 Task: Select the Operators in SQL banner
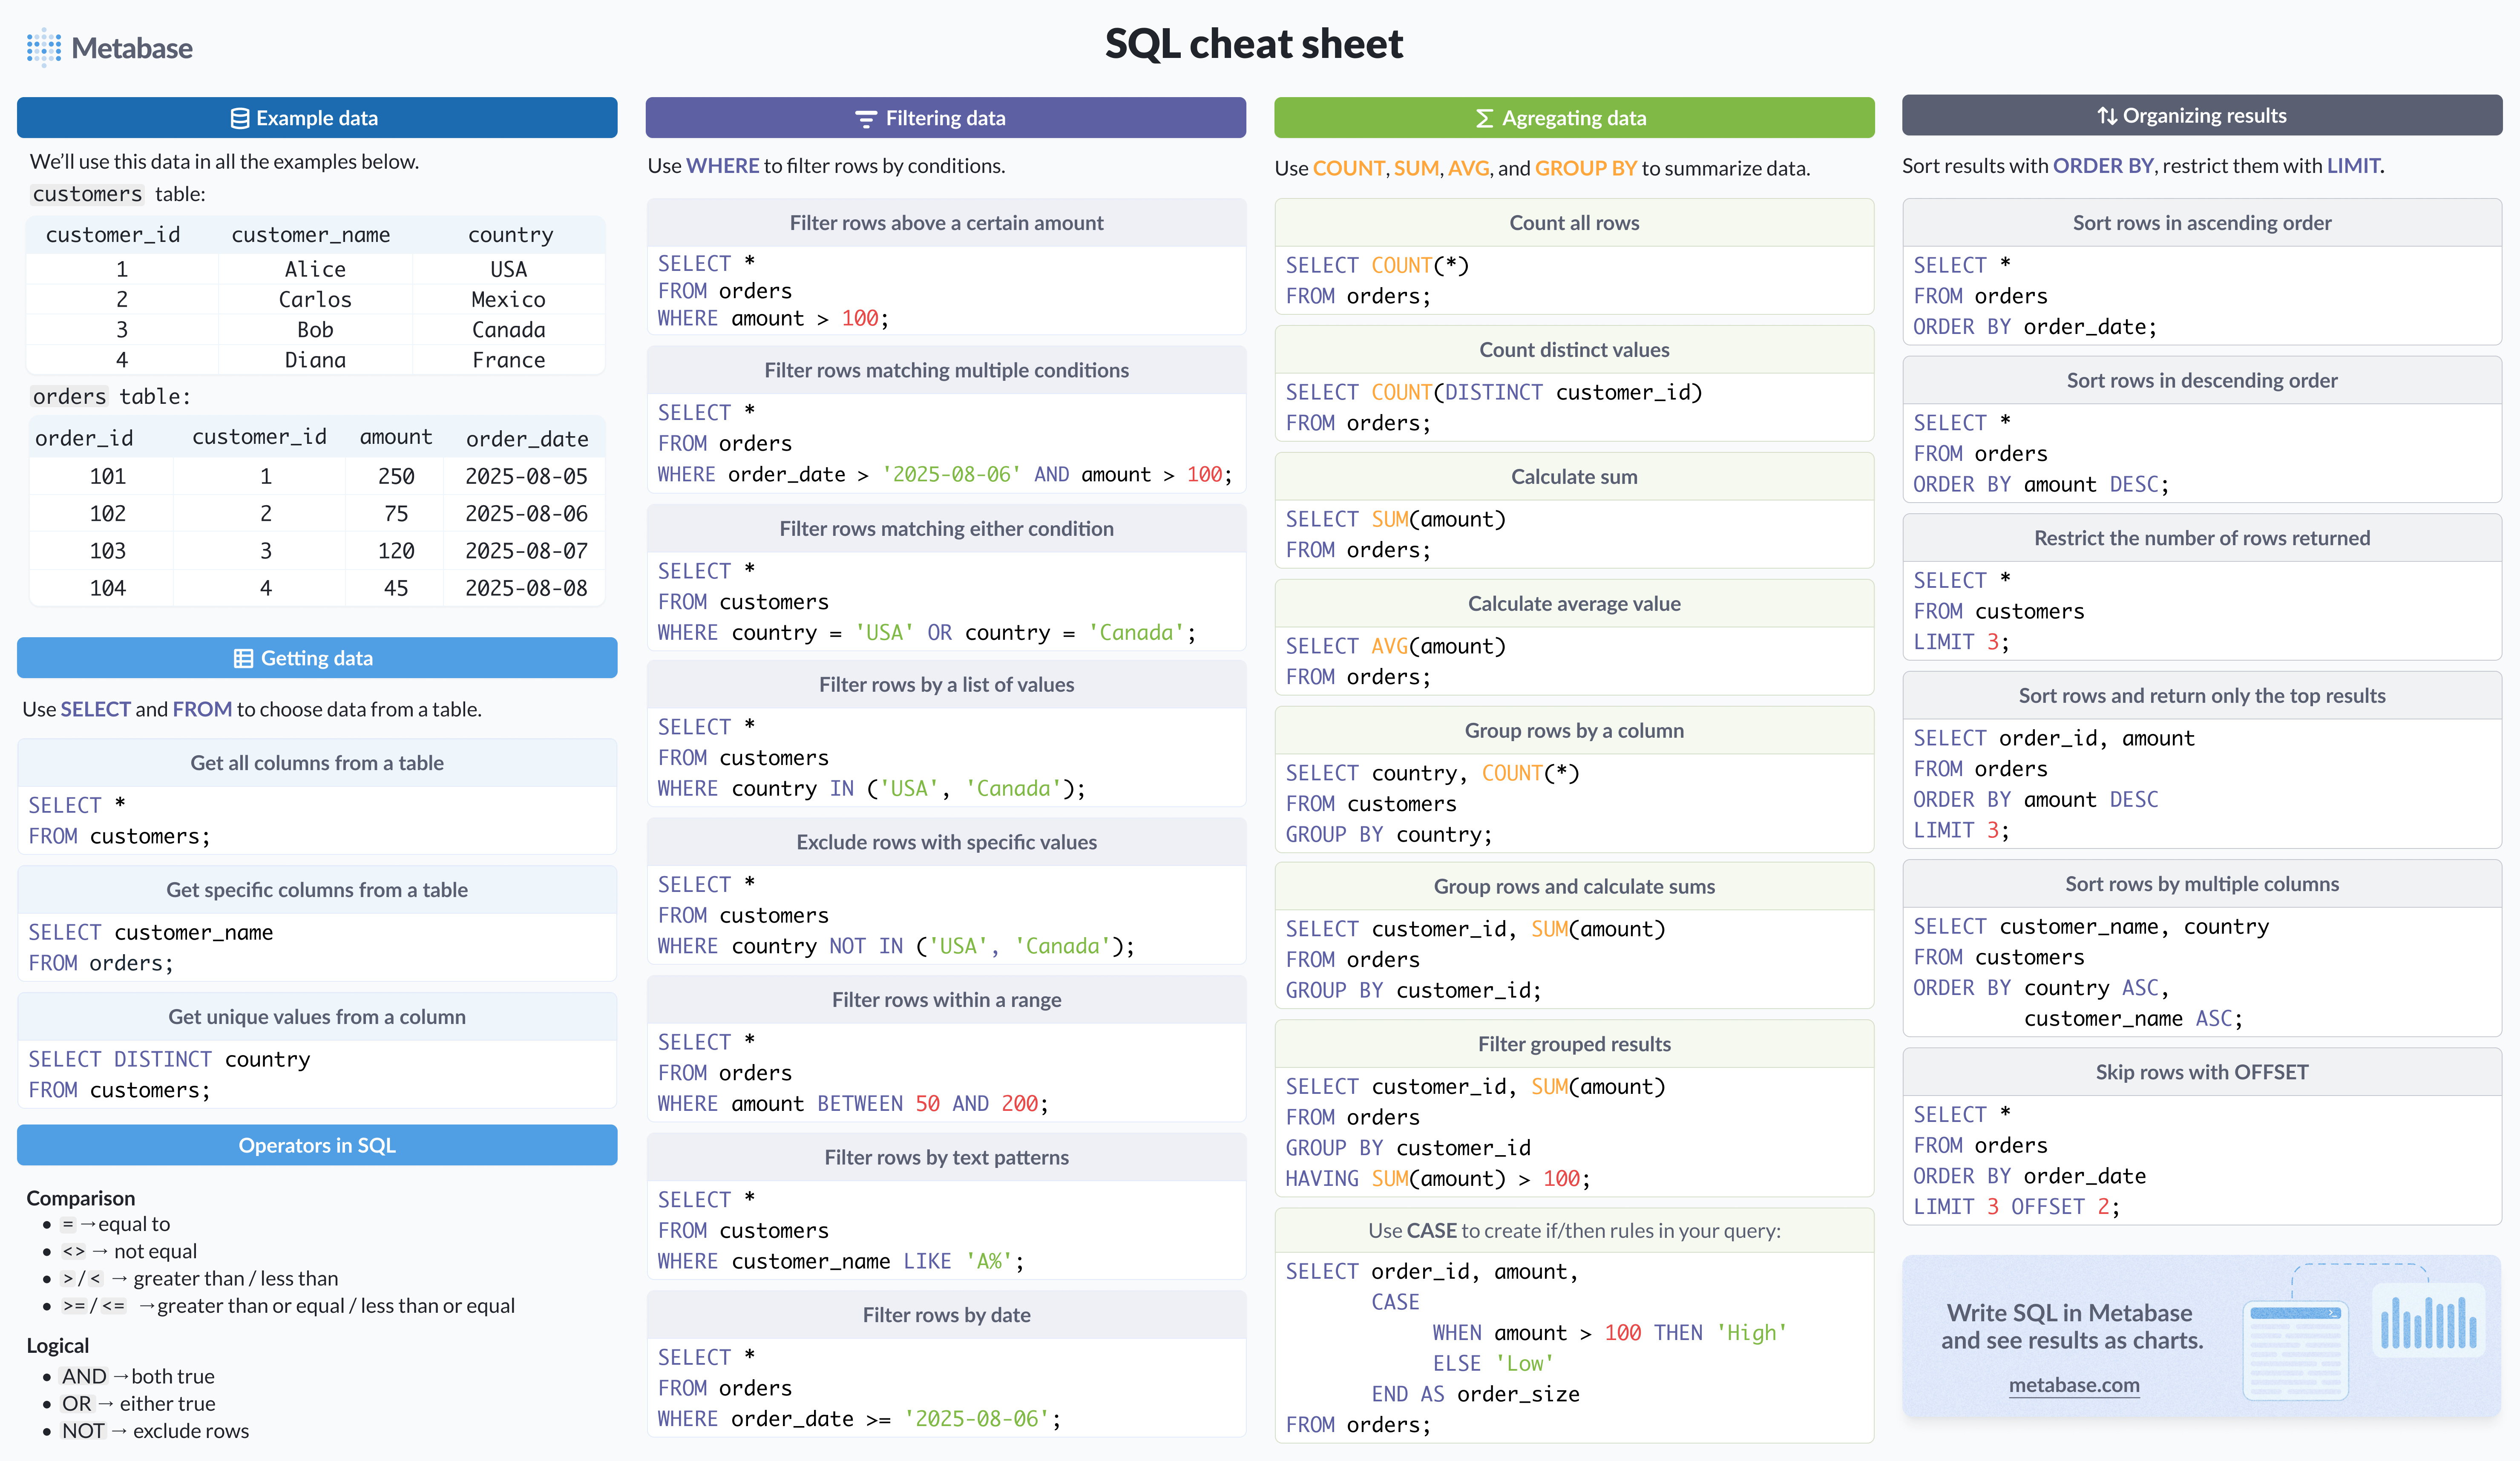(316, 1145)
